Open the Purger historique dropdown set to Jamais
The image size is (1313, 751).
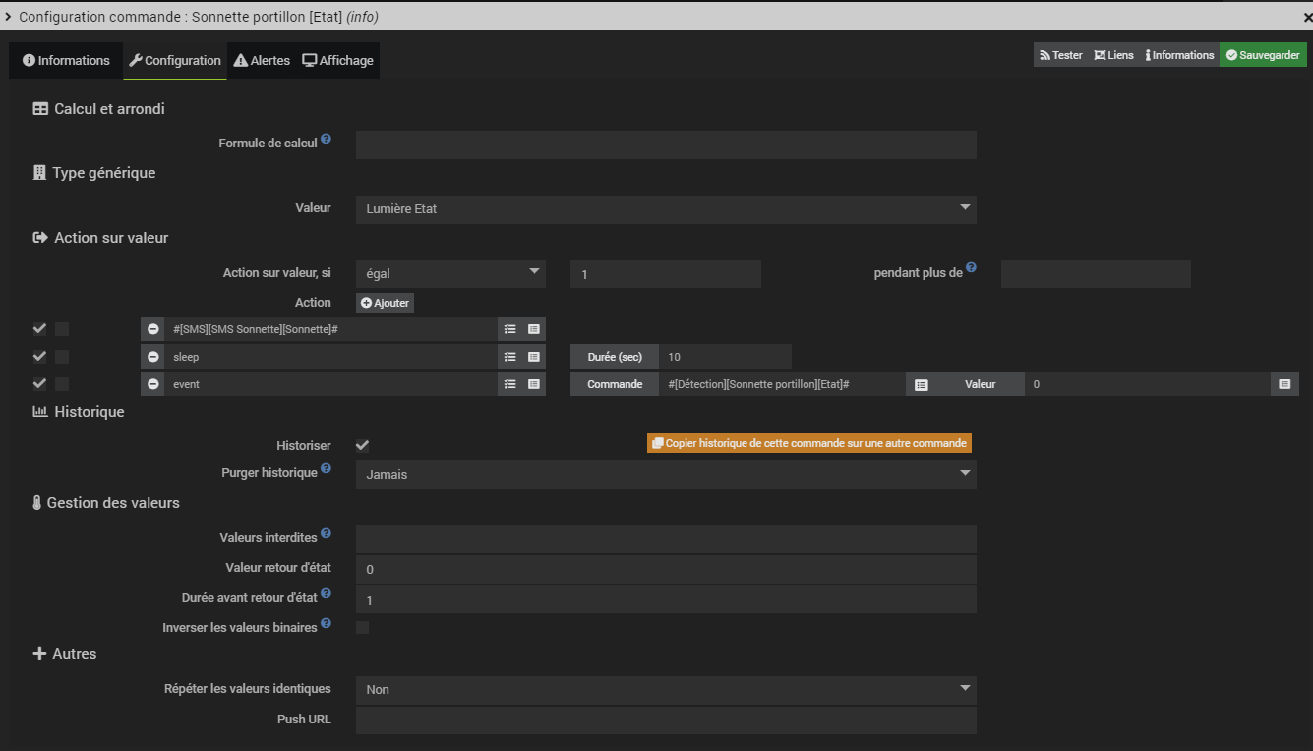(x=665, y=475)
